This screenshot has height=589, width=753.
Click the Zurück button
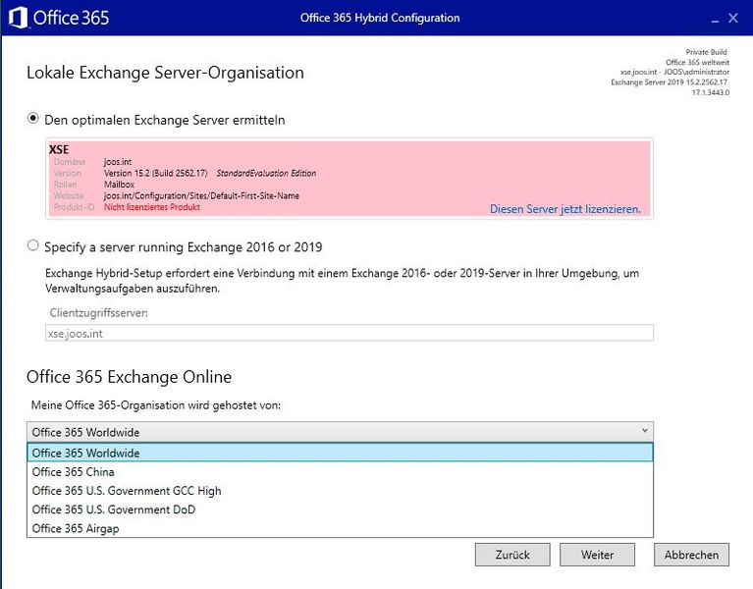512,555
